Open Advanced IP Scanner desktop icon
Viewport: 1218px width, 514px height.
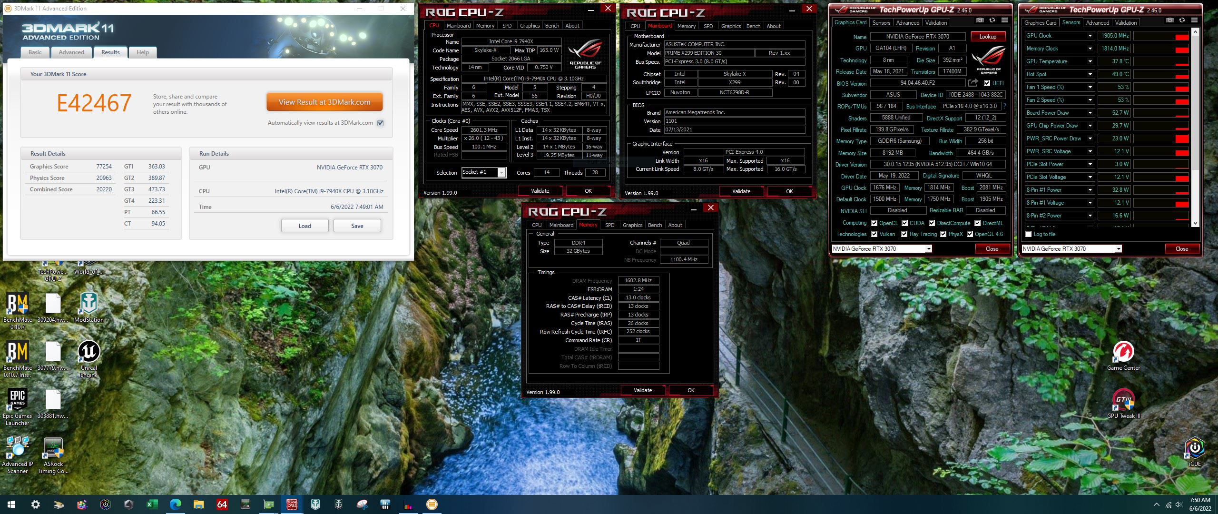point(18,455)
